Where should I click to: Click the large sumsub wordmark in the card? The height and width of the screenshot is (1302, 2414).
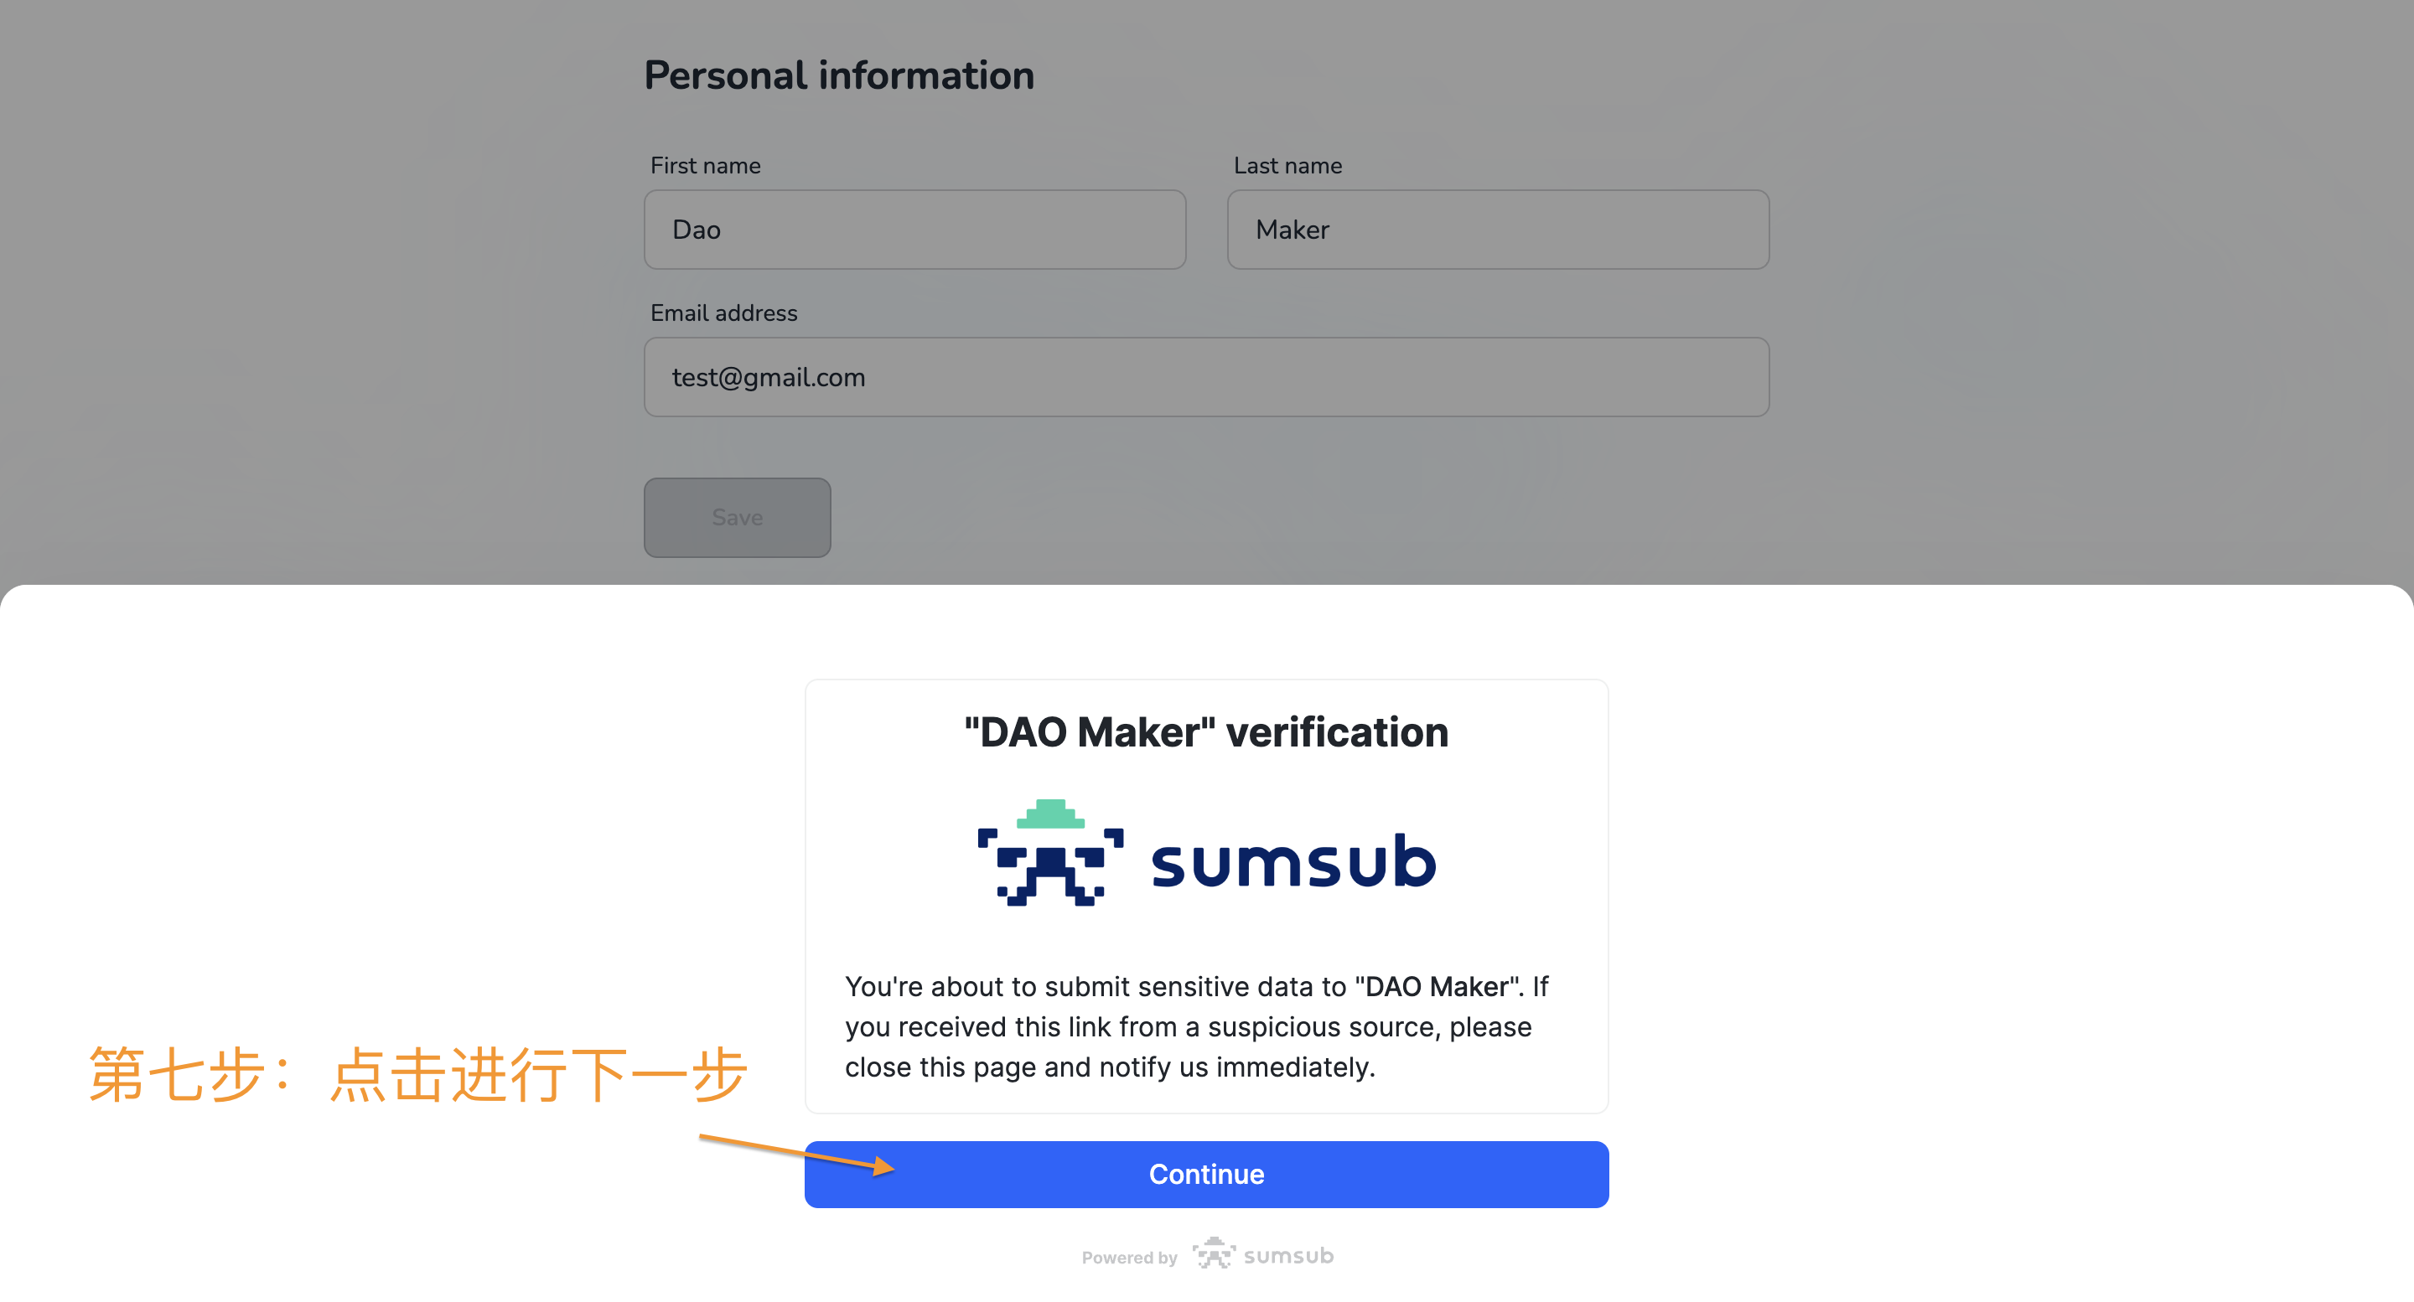(x=1293, y=862)
